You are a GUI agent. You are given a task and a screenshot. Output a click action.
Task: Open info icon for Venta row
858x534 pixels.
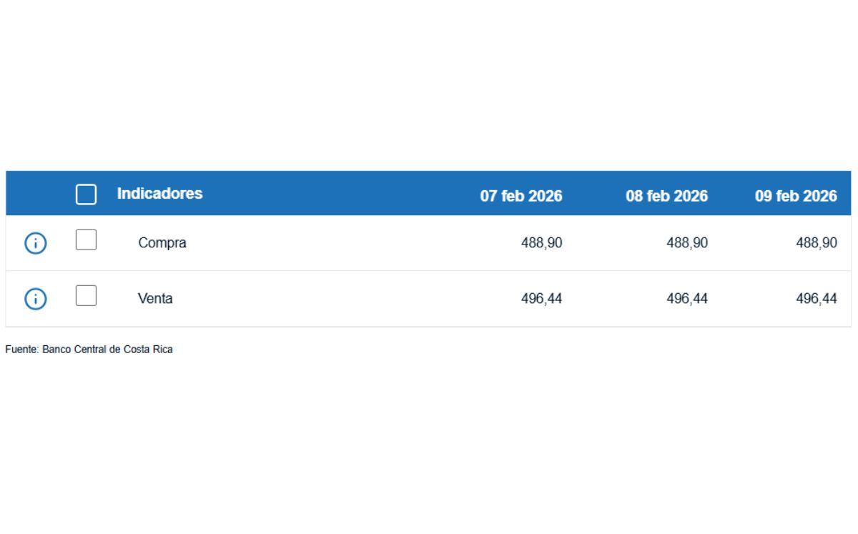pos(36,299)
